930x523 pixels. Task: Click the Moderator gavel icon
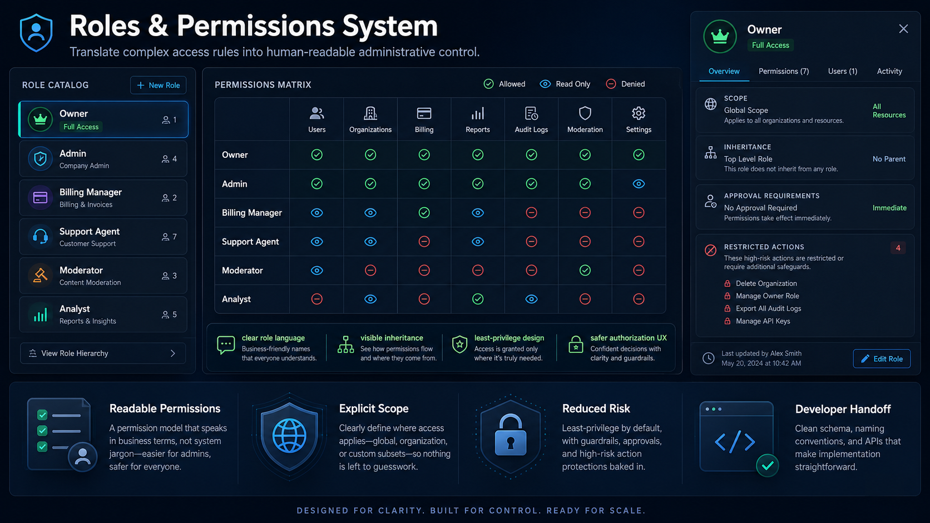pos(40,276)
